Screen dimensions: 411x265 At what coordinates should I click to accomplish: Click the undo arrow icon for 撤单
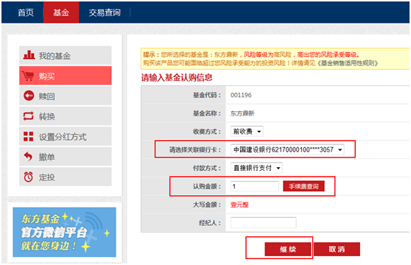point(28,157)
